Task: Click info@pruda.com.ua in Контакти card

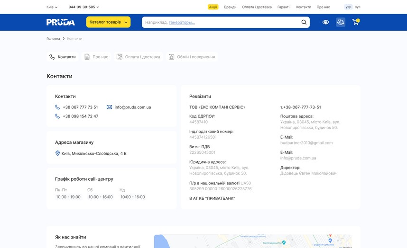Action: pyautogui.click(x=133, y=107)
